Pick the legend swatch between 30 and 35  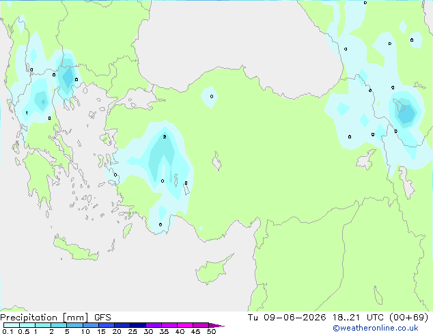click(x=154, y=325)
